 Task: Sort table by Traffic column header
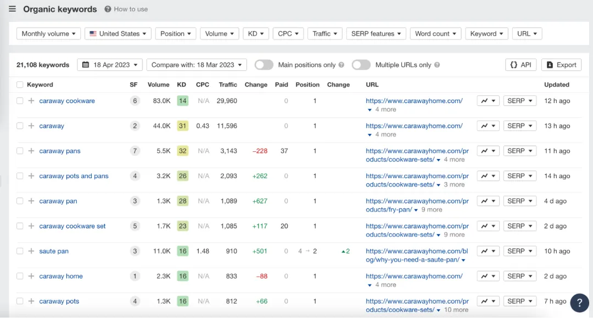[228, 84]
